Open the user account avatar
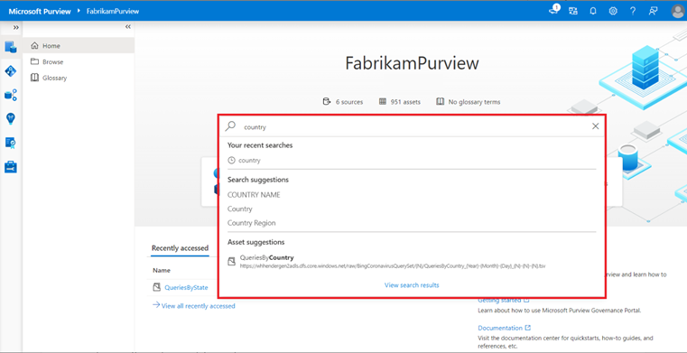 point(678,12)
